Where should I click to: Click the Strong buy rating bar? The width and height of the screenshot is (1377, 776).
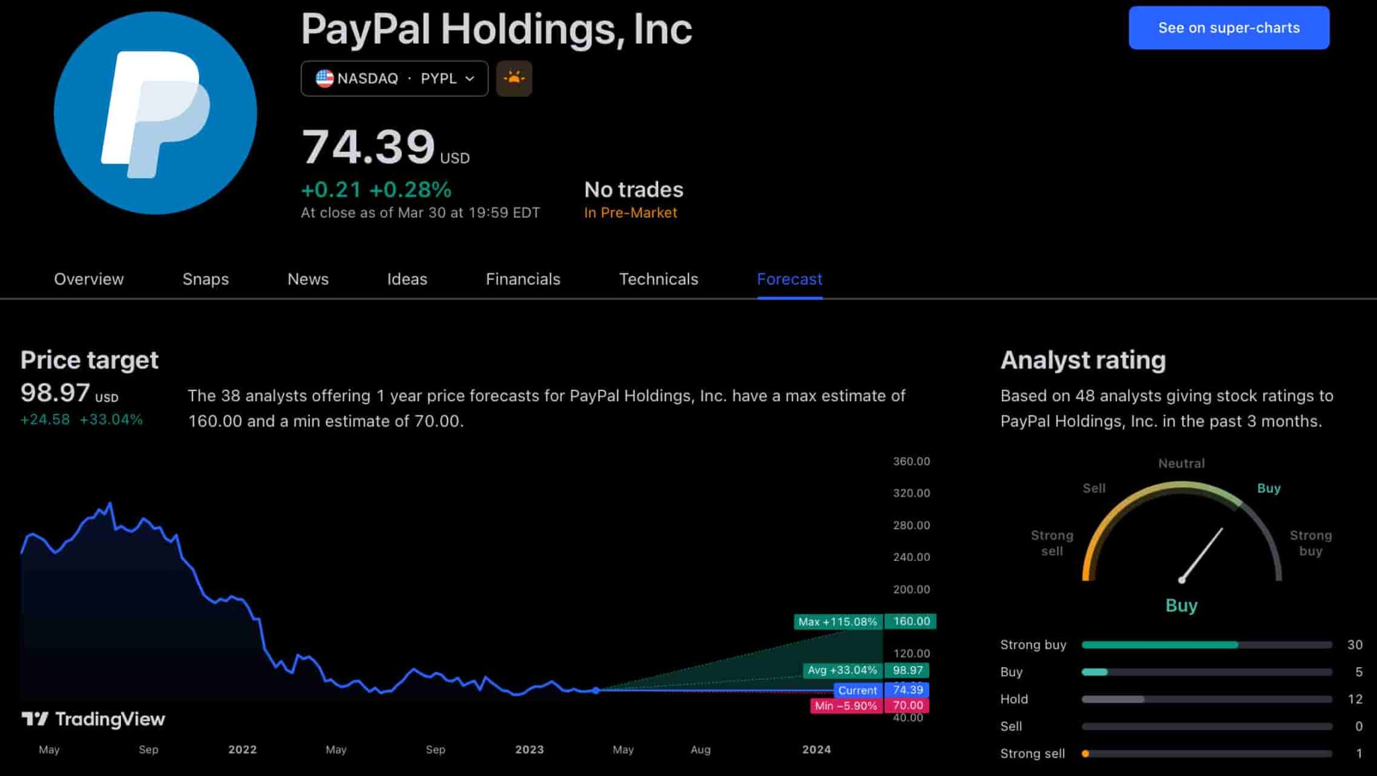pyautogui.click(x=1207, y=645)
